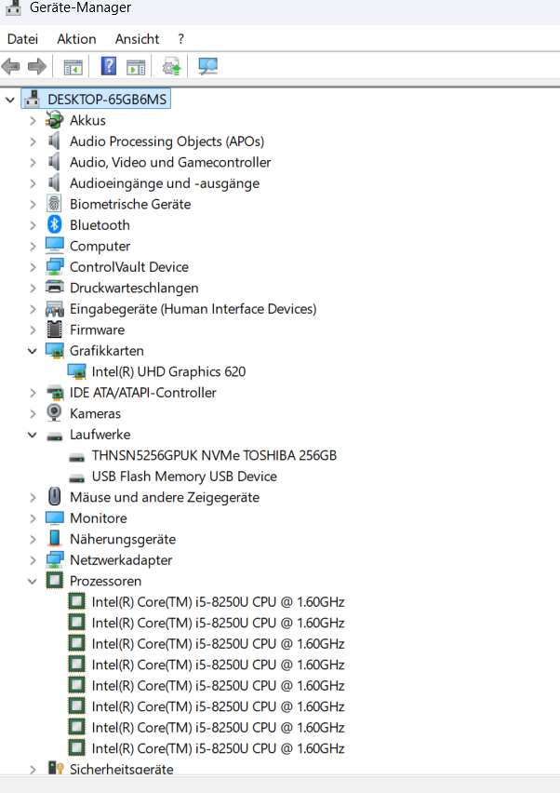Click the IDE ATA/ATAPI-Controller icon

pyautogui.click(x=55, y=393)
